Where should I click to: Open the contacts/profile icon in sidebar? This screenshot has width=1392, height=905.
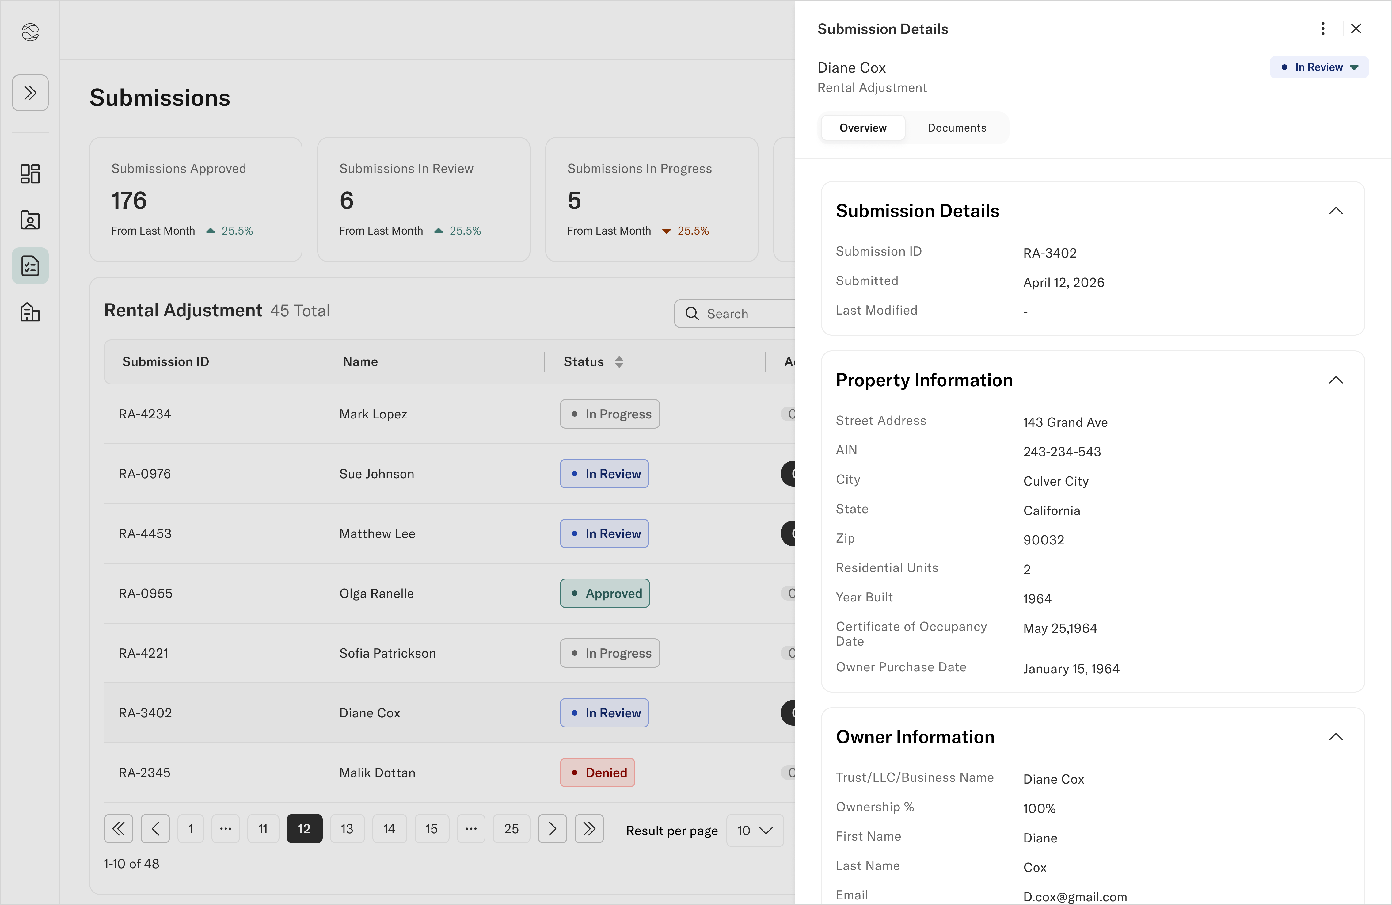(30, 220)
